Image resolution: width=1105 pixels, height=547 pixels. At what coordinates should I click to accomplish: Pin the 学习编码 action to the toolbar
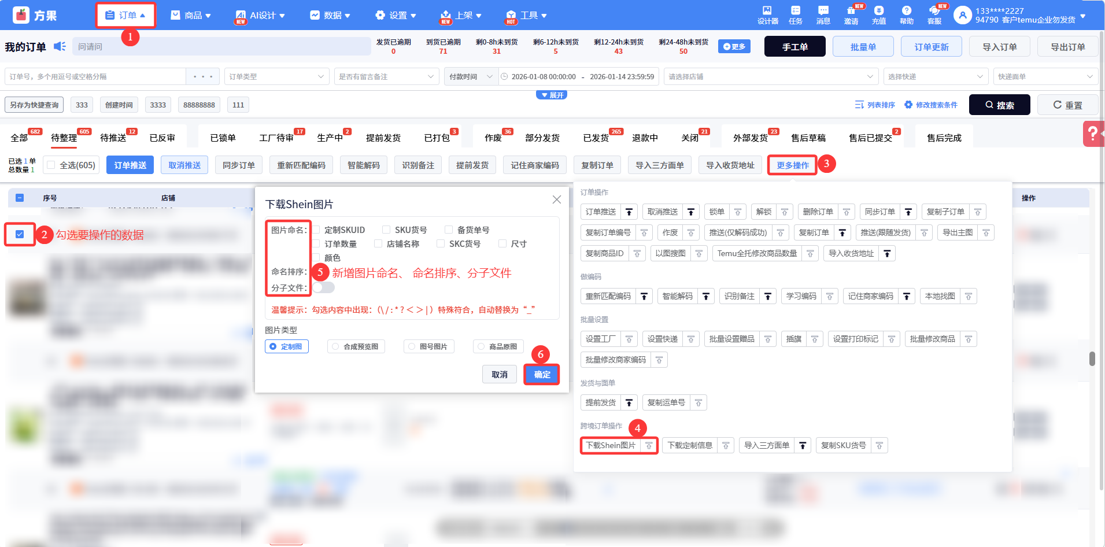[830, 297]
